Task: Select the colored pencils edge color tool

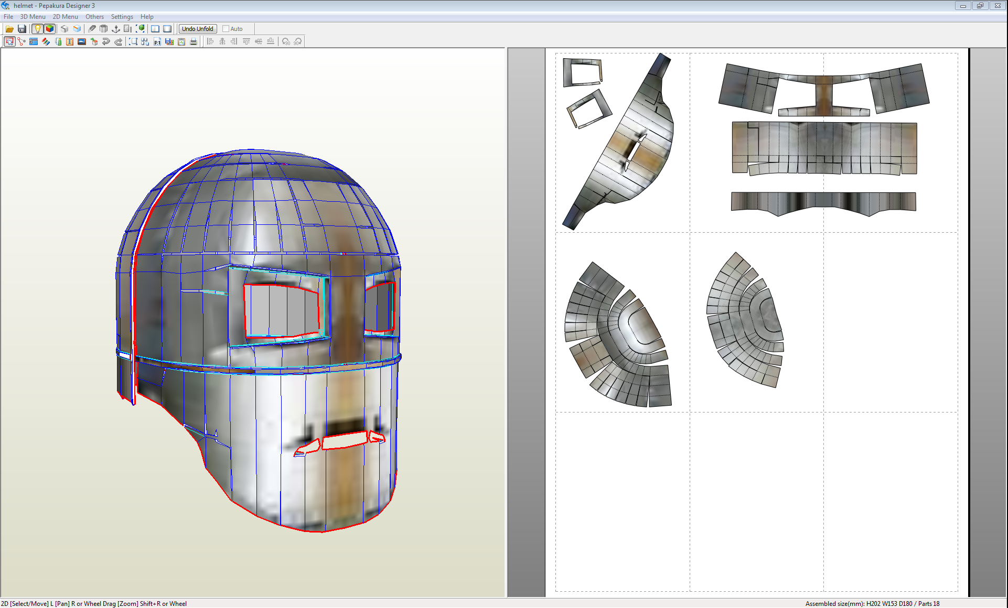Action: [46, 41]
